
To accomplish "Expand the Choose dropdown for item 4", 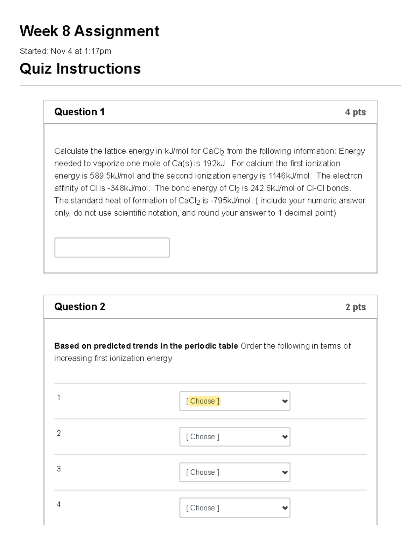I will 235,508.
